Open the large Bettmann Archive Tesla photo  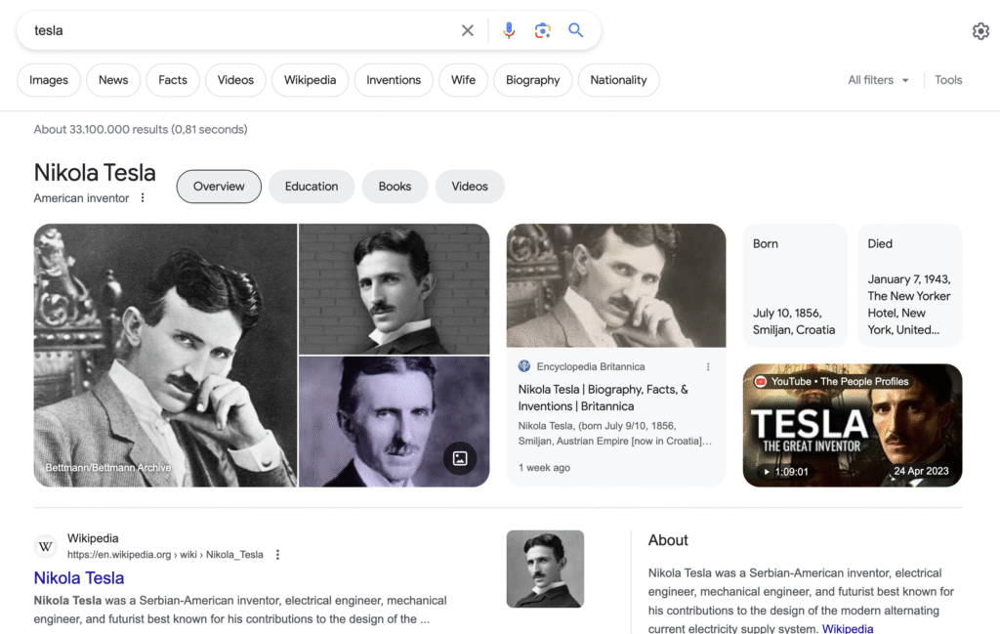tap(165, 356)
